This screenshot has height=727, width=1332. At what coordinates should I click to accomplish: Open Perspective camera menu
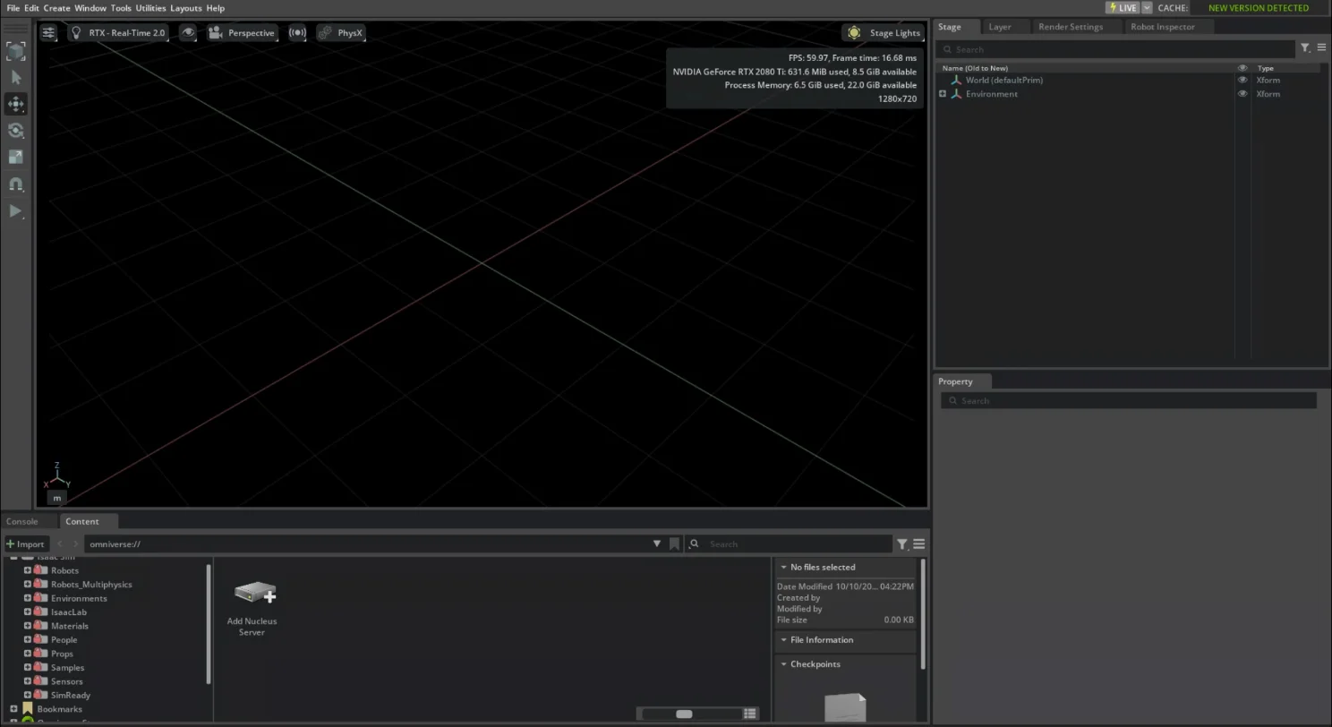pyautogui.click(x=242, y=33)
